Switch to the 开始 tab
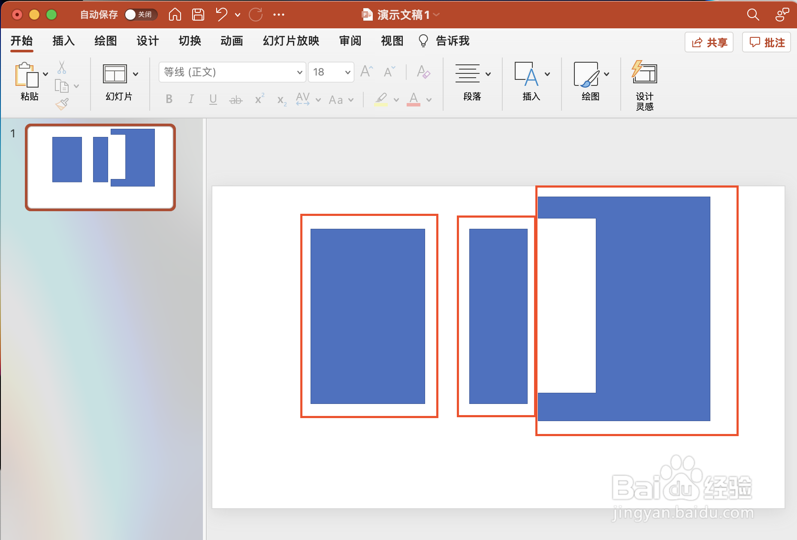Viewport: 797px width, 540px height. click(x=22, y=41)
